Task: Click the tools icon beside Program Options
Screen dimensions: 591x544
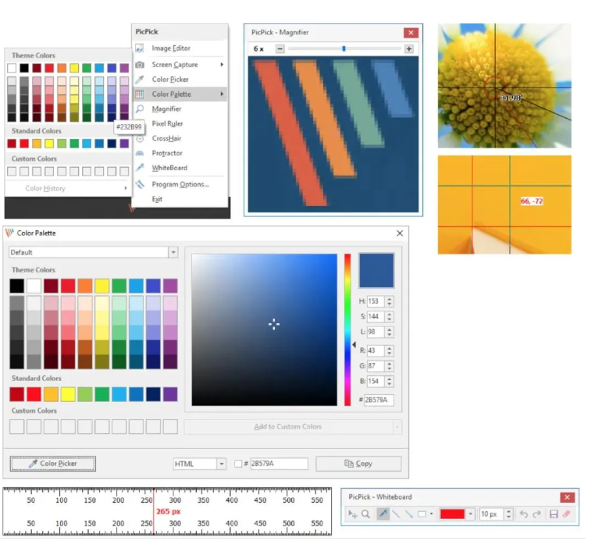Action: [x=141, y=185]
